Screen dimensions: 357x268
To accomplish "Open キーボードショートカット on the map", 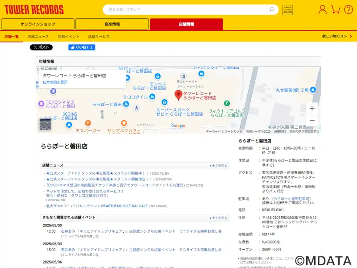I will pos(224,131).
